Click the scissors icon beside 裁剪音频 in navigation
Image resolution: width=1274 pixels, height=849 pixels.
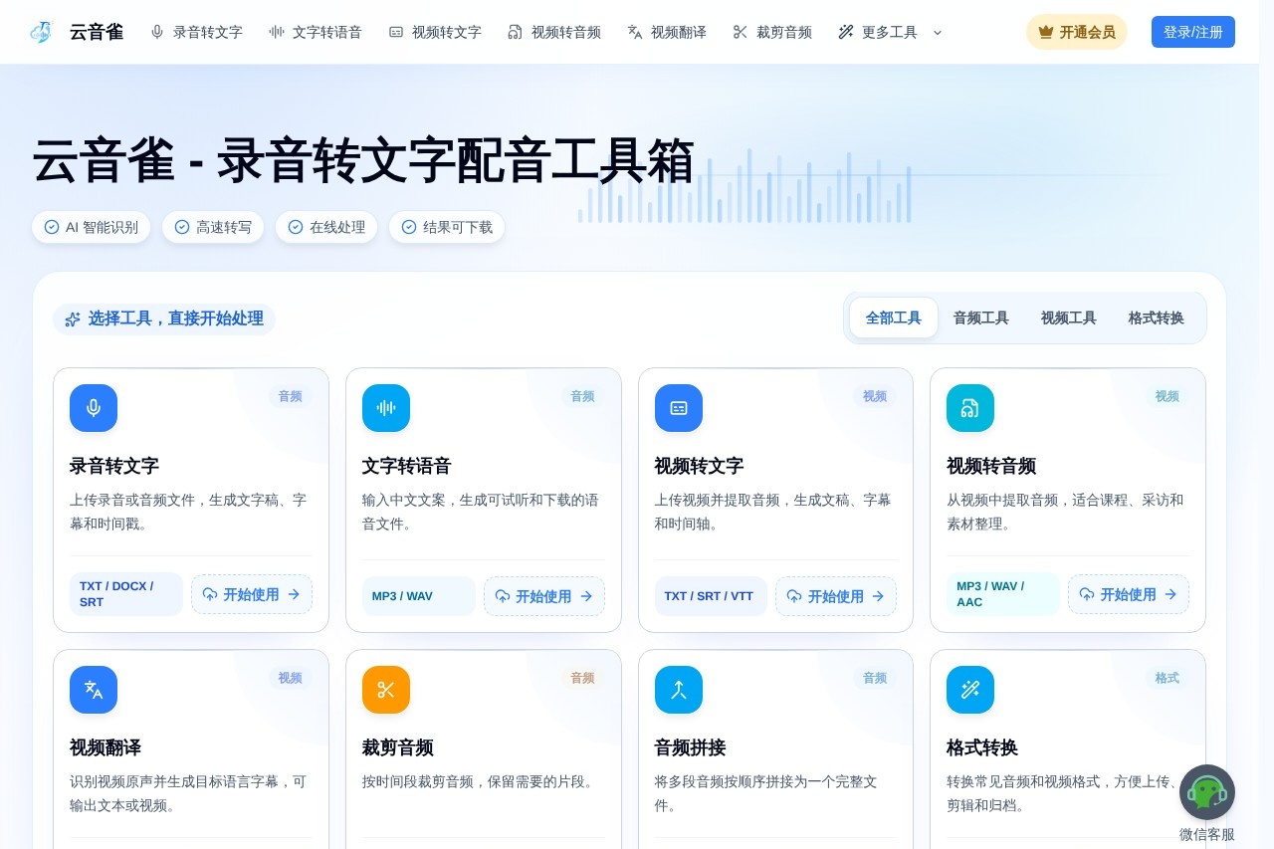pyautogui.click(x=740, y=32)
